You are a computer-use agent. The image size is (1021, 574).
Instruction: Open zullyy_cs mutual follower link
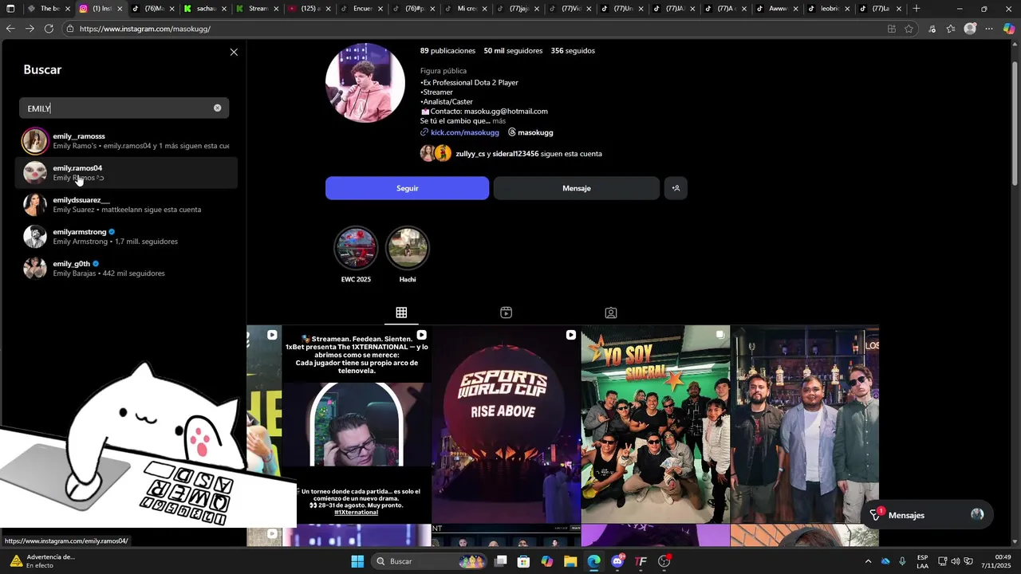(x=470, y=154)
